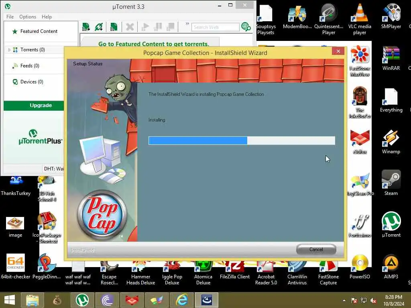This screenshot has width=411, height=308.
Task: Click the Remove torrent X icon
Action: click(x=130, y=27)
